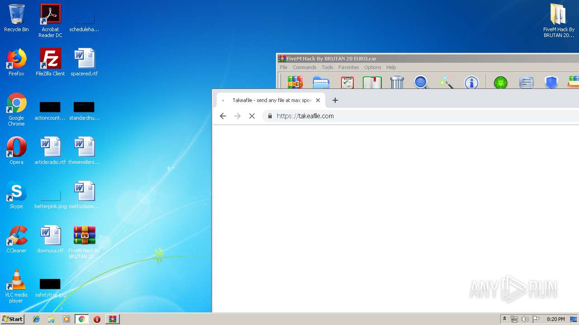579x325 pixels.
Task: Select Google Chrome desktop shortcut
Action: pyautogui.click(x=16, y=110)
